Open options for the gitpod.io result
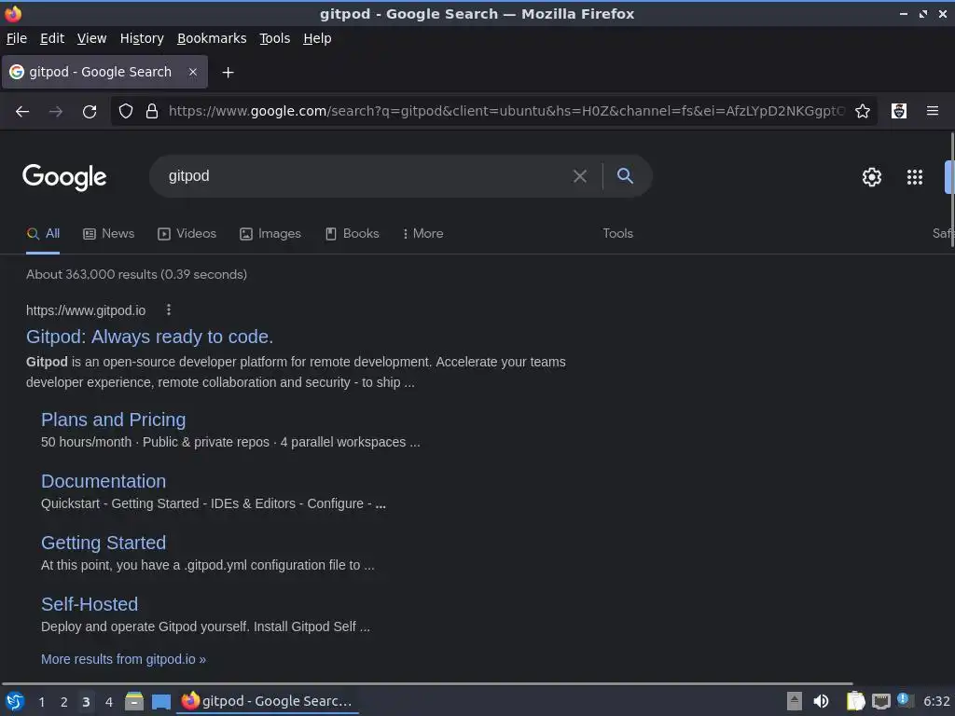This screenshot has height=716, width=955. coord(169,310)
